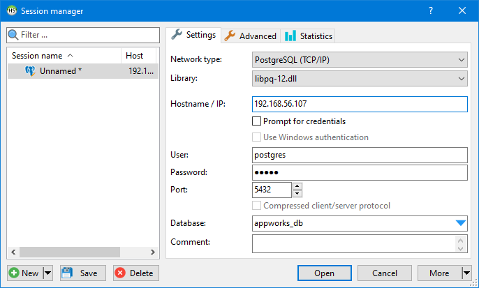The height and width of the screenshot is (288, 479).
Task: Click the session list scroll left arrow
Action: click(13, 252)
